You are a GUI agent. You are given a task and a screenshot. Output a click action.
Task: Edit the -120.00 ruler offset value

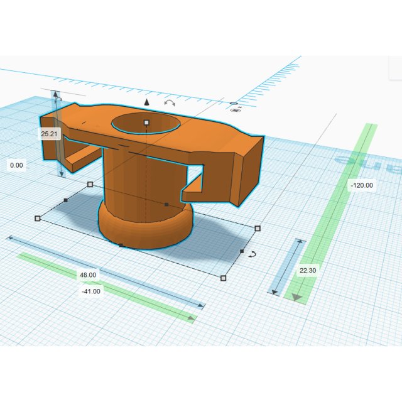coord(362,185)
